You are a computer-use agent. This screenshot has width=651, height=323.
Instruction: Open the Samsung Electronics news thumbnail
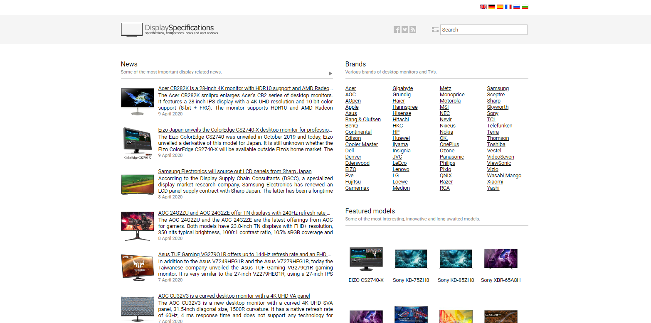pyautogui.click(x=138, y=184)
